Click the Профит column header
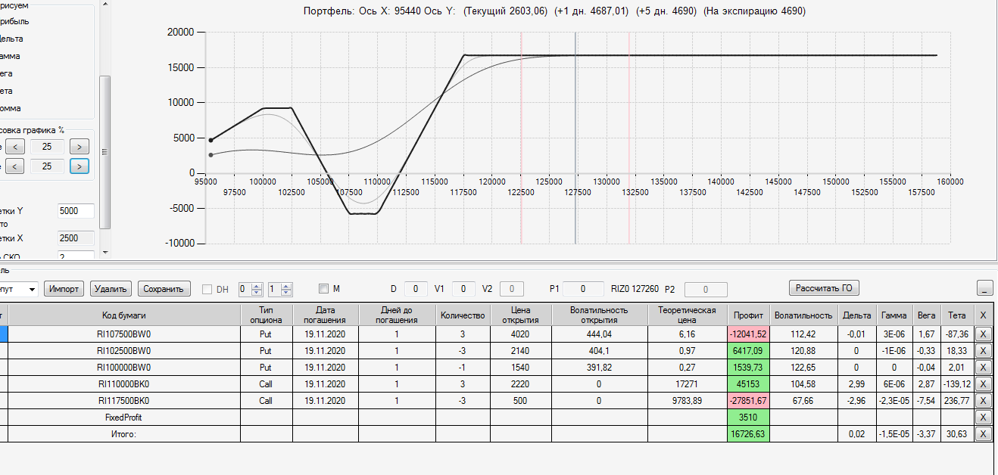Viewport: 998px width, 475px height. click(748, 315)
